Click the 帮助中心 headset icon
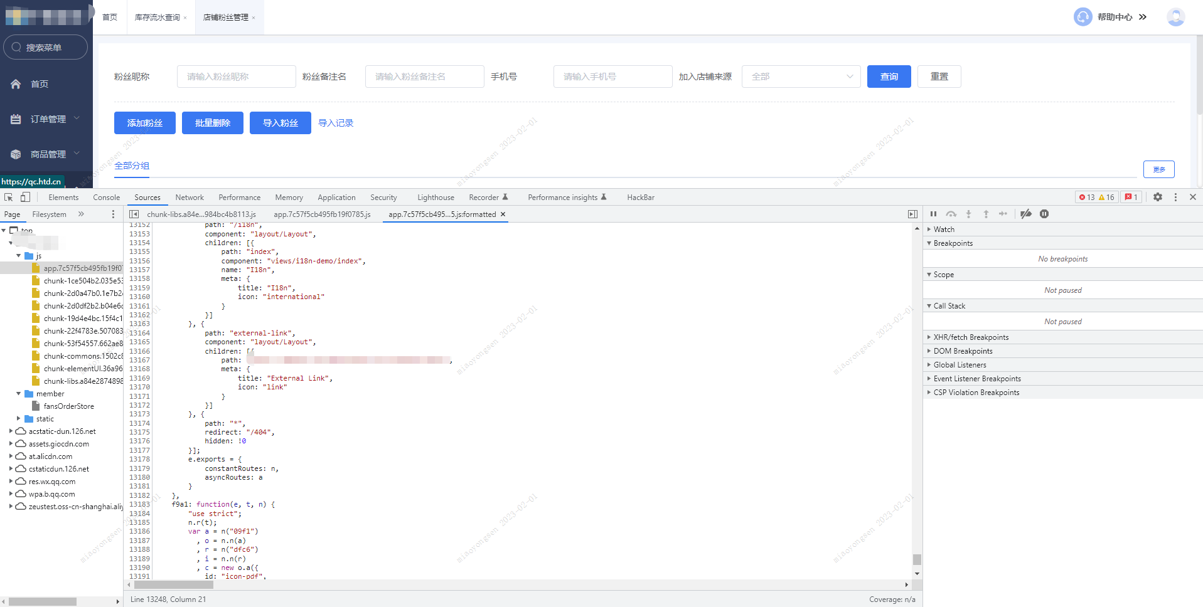 pos(1083,17)
